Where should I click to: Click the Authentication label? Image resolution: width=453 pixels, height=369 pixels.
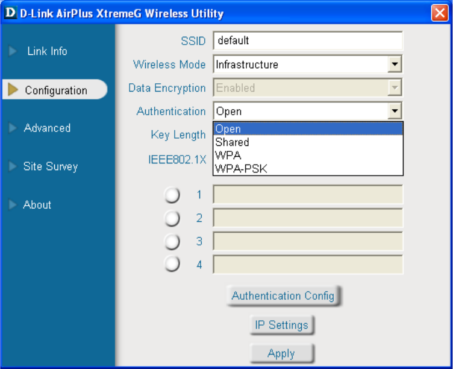171,111
